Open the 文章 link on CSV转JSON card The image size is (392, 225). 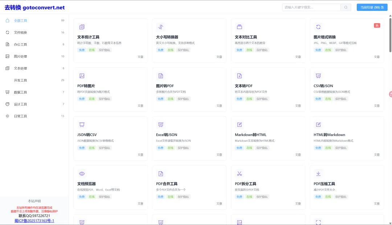(x=377, y=106)
